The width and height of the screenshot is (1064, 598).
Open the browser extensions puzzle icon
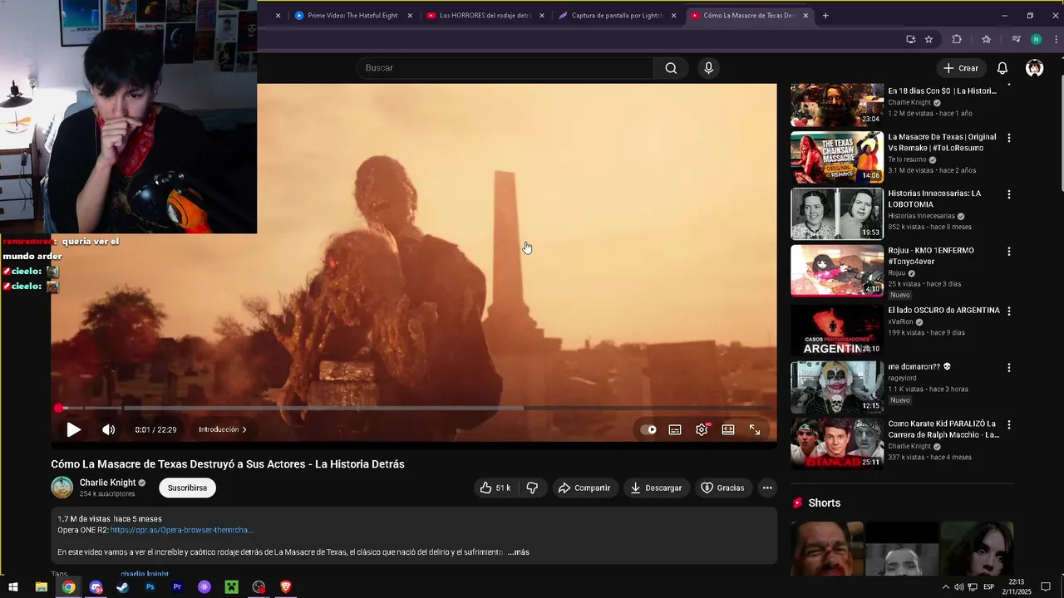point(957,39)
